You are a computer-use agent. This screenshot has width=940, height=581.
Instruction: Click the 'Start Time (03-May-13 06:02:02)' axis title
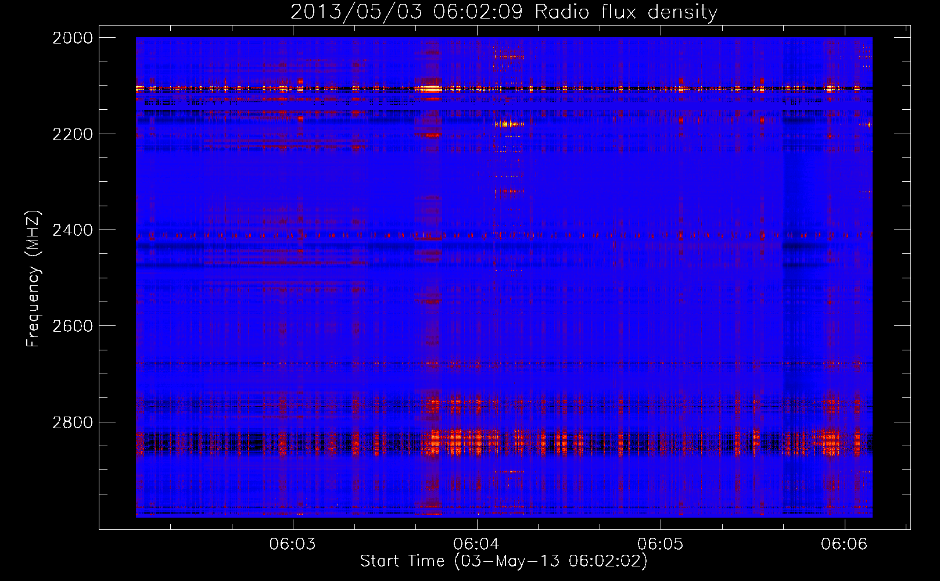pos(504,561)
